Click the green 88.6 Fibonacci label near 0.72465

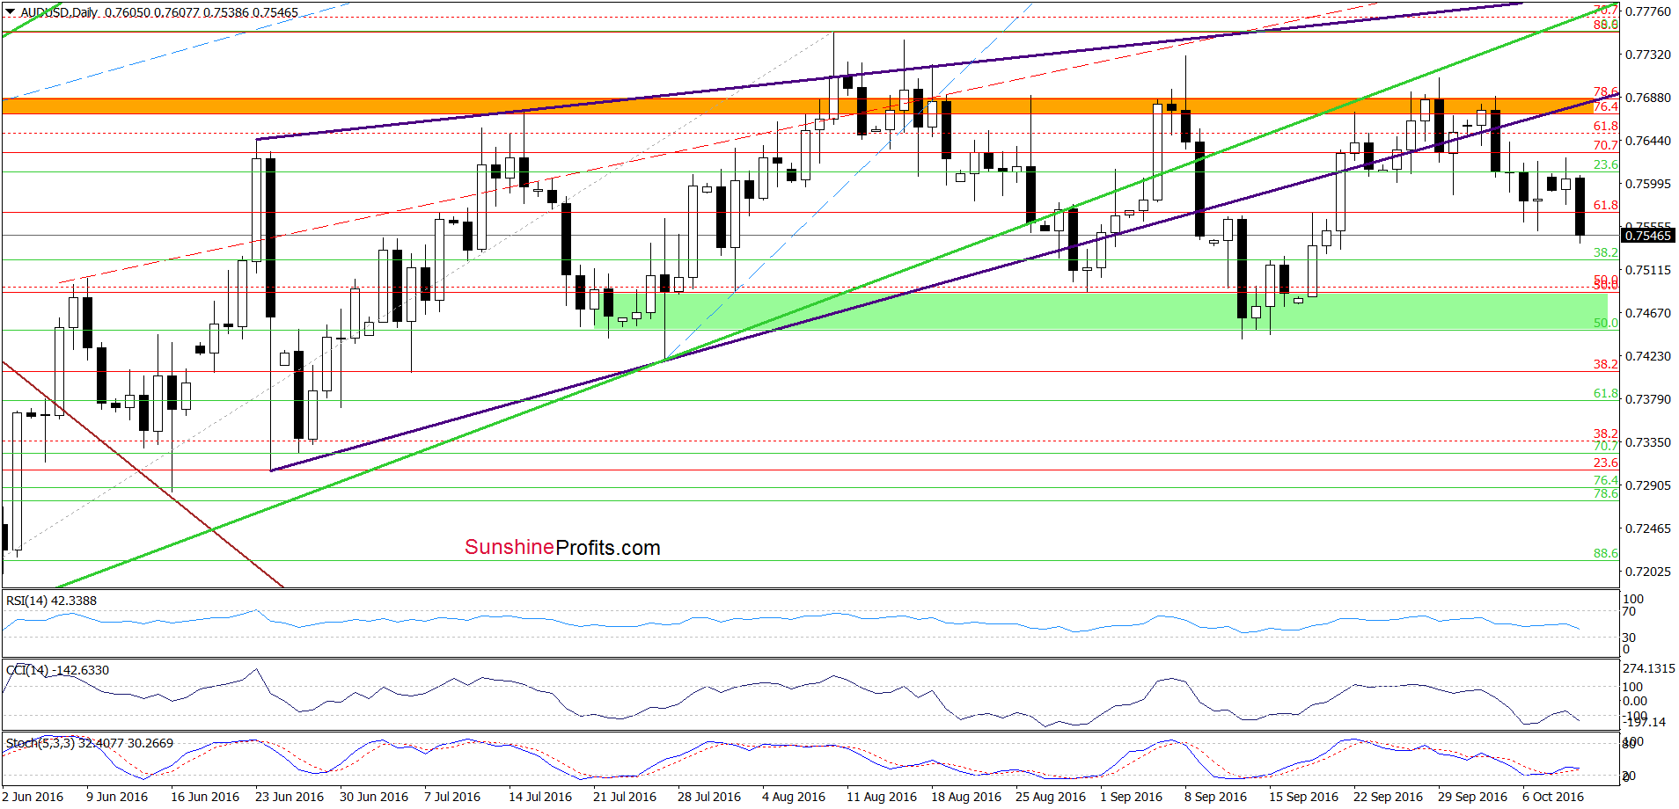tap(1606, 553)
